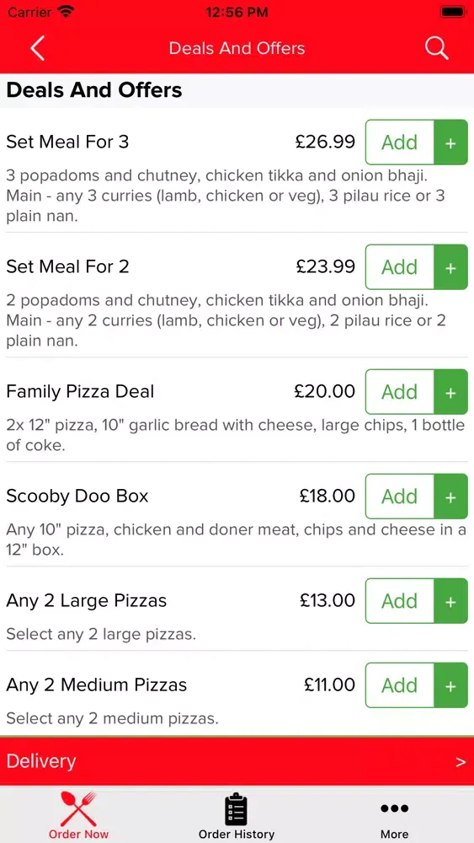Open the Family Pizza Deal description

pos(235,435)
